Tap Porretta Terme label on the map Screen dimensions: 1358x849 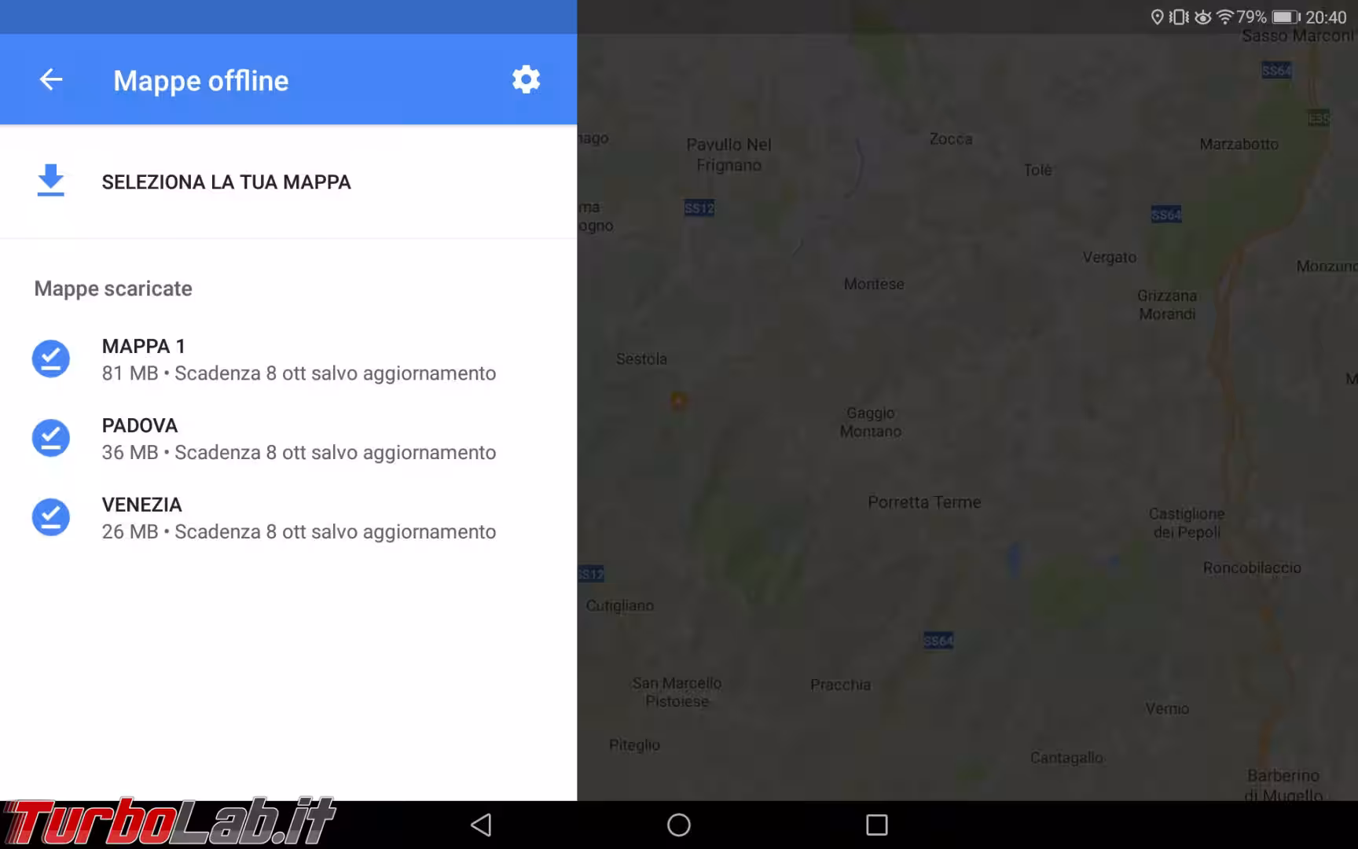[x=924, y=502]
